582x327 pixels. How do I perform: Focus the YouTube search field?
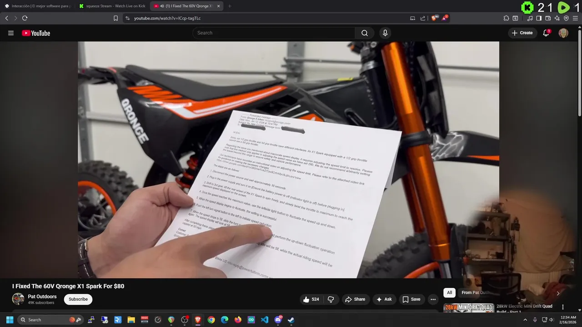coord(274,33)
